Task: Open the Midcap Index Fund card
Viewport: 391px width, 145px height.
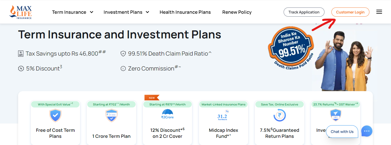Action: [x=223, y=123]
